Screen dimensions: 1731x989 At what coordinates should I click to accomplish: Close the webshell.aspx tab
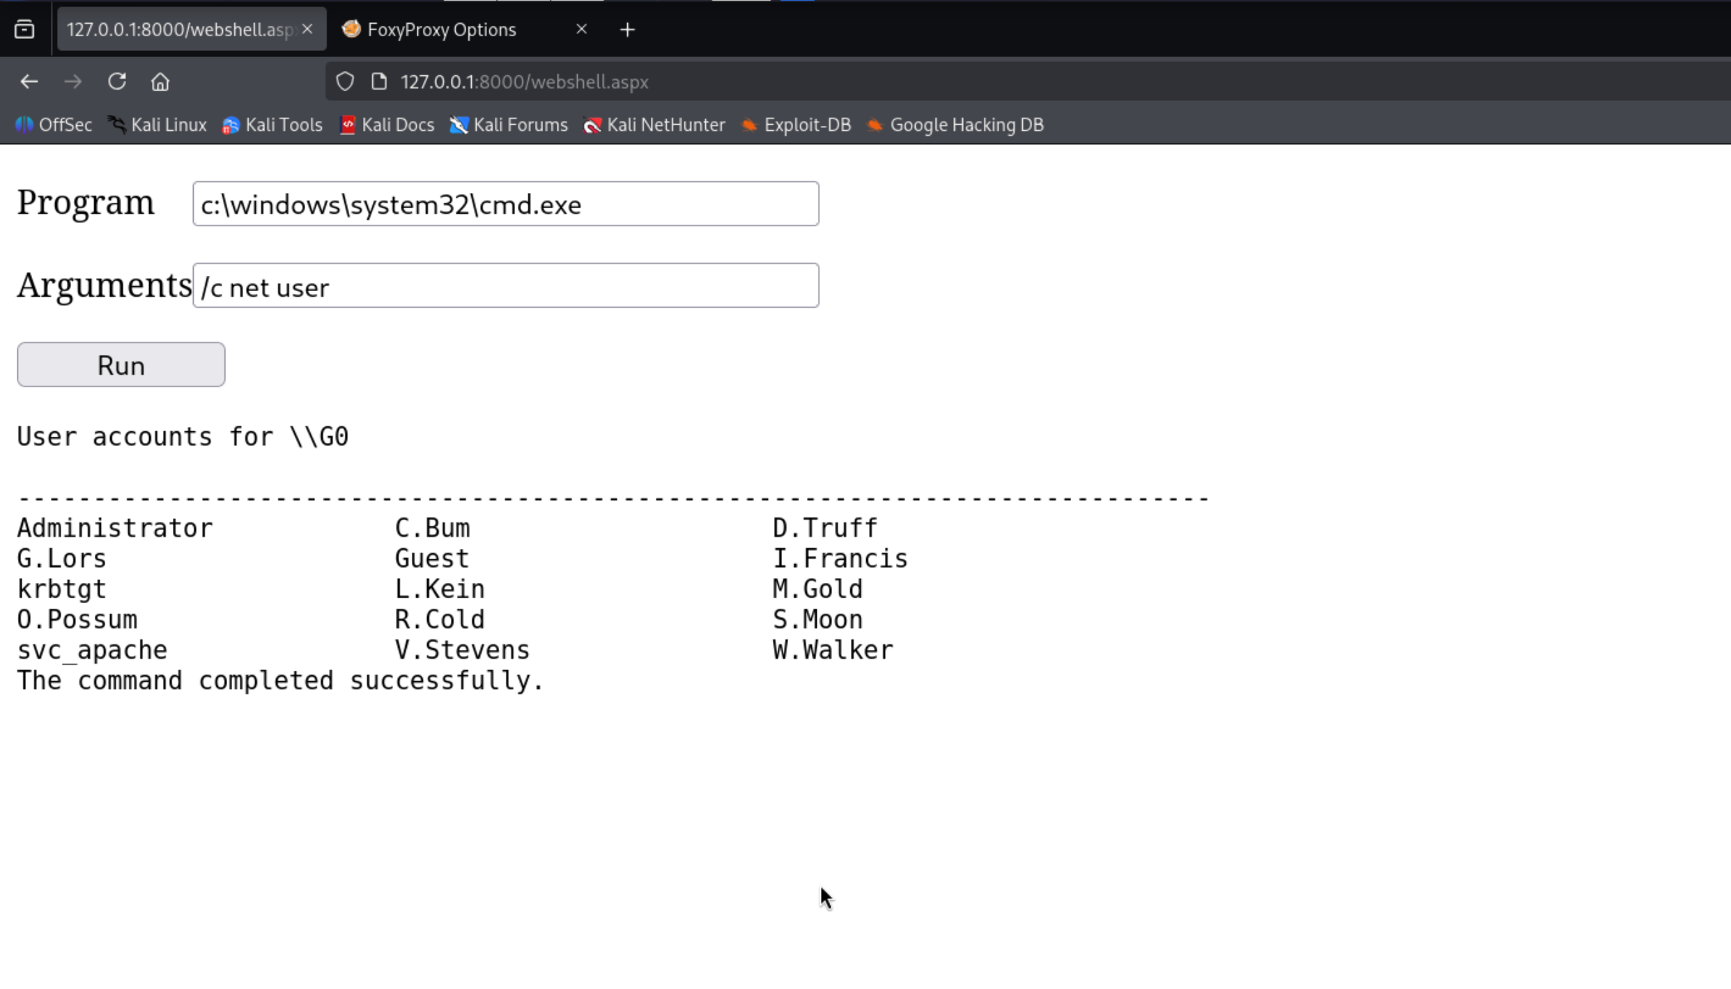tap(307, 29)
